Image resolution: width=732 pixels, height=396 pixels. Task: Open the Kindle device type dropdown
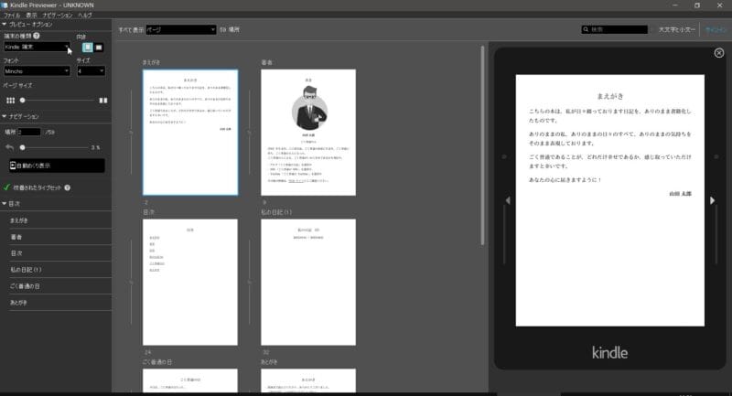coord(37,47)
